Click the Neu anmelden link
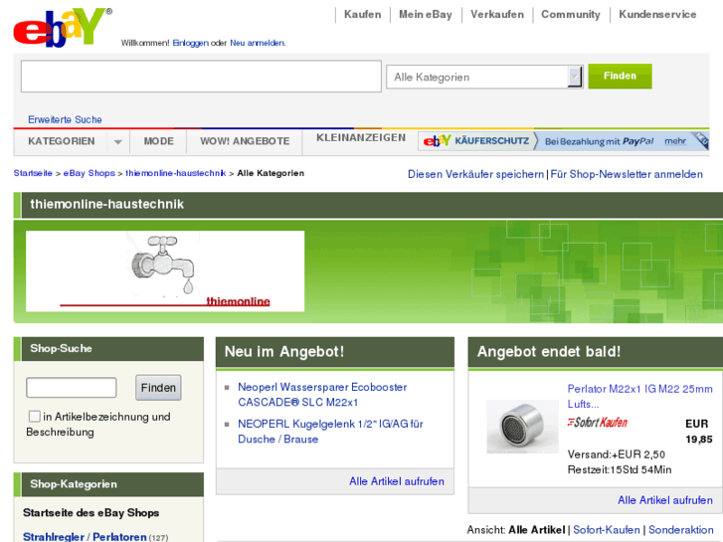This screenshot has width=723, height=542. (x=258, y=43)
